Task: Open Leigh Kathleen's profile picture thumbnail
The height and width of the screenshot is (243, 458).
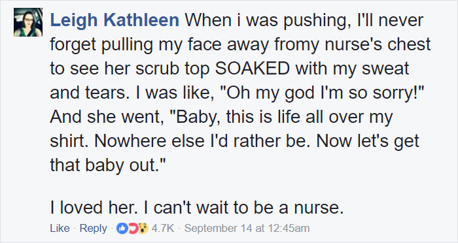Action: coord(28,22)
